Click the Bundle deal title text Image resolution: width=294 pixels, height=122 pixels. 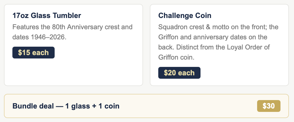click(66, 106)
